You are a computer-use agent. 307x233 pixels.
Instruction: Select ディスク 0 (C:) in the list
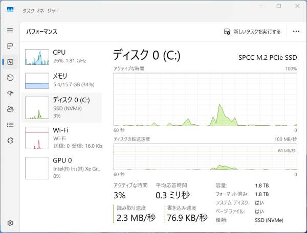pos(63,108)
